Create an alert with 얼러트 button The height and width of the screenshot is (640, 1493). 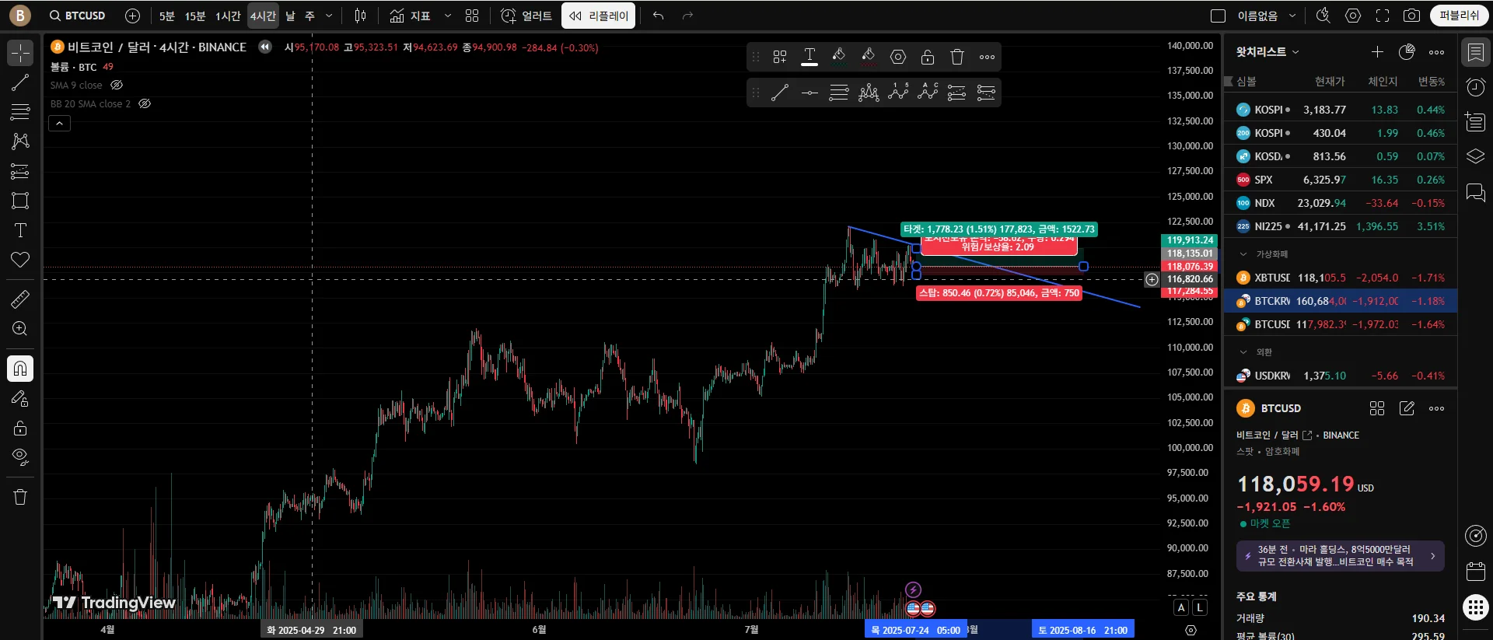[x=526, y=16]
